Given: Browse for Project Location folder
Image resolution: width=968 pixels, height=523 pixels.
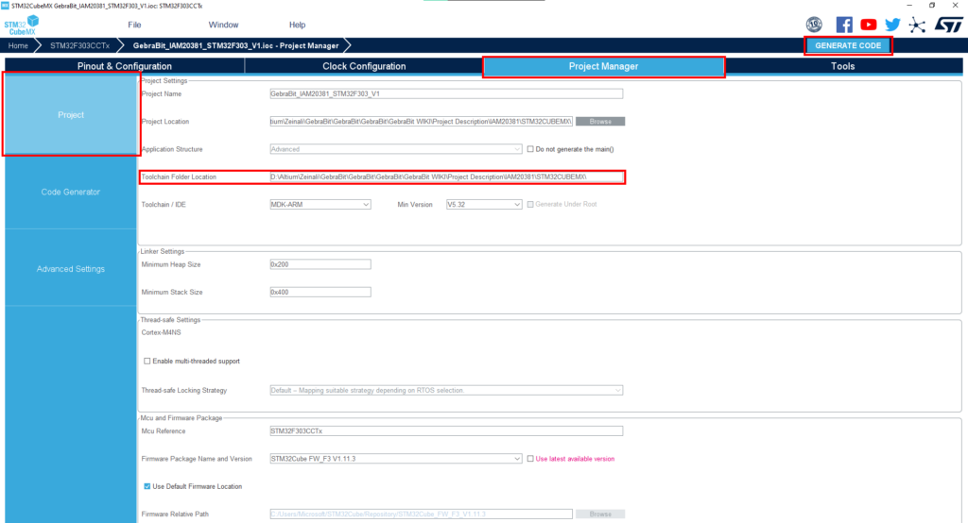Looking at the screenshot, I should click(600, 122).
